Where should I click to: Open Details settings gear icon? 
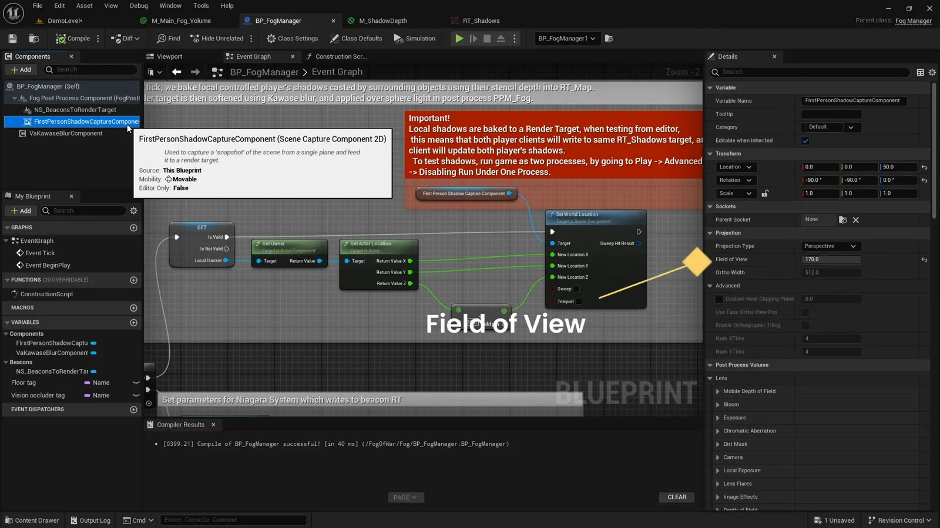point(932,72)
